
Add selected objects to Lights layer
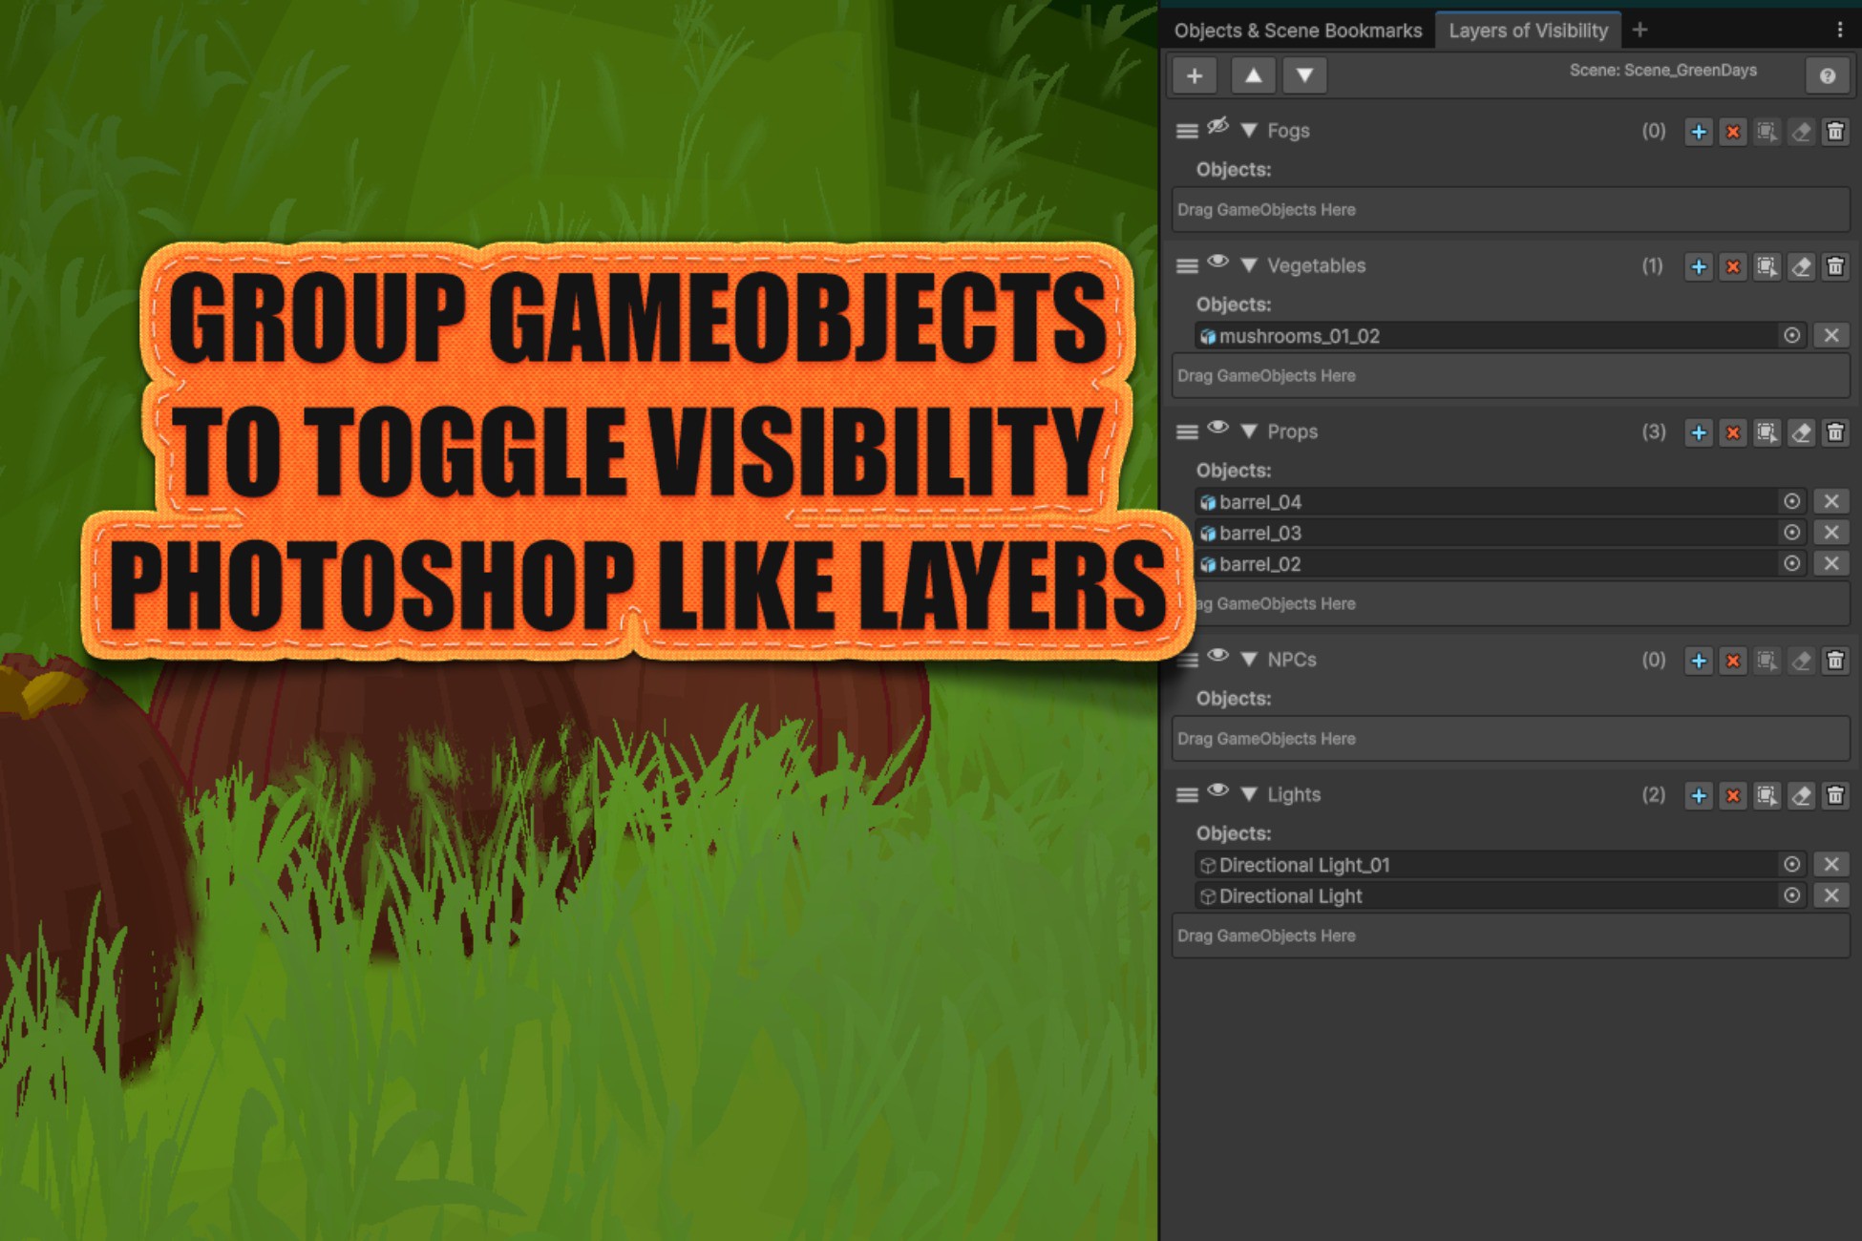[x=1698, y=795]
